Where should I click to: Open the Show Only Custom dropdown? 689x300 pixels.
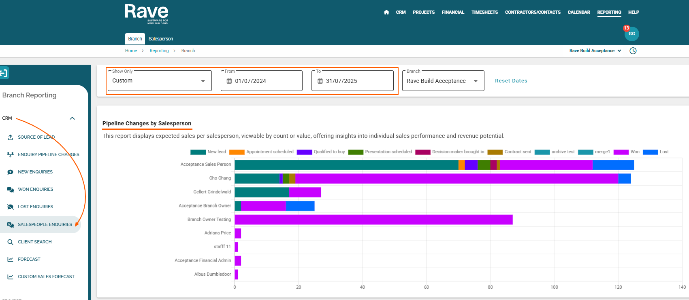160,81
